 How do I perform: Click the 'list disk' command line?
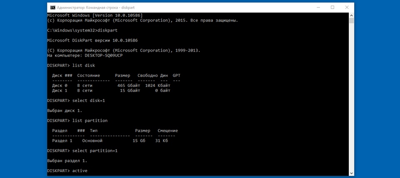[x=83, y=65]
